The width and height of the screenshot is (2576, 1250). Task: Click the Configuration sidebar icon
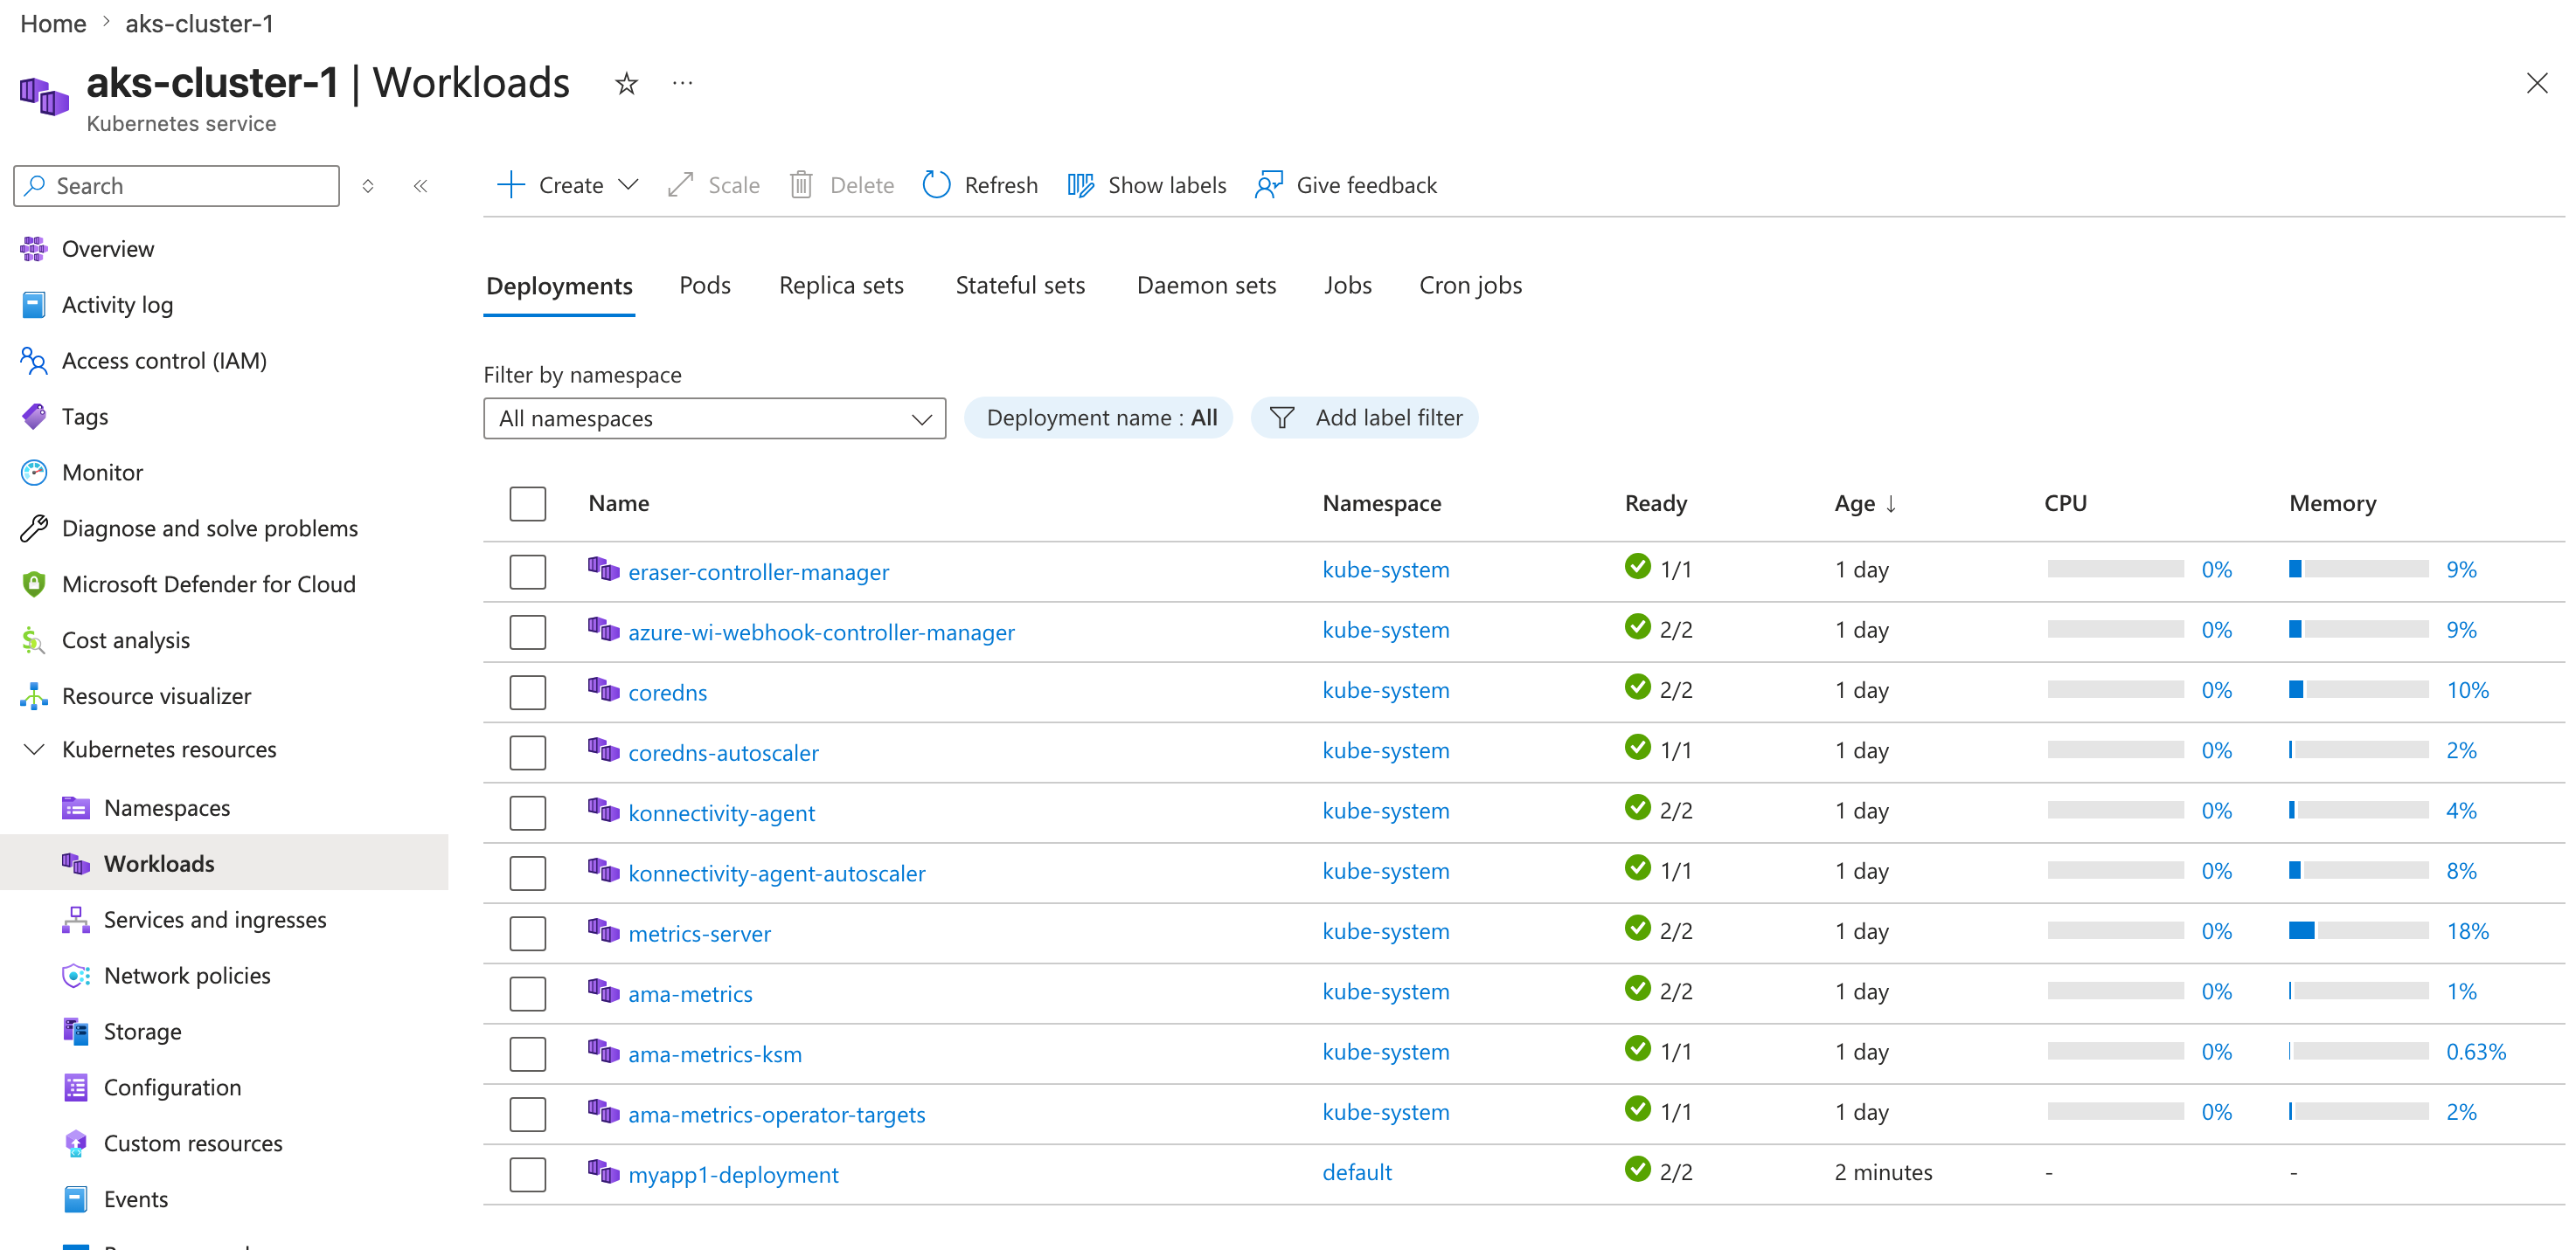coord(76,1088)
